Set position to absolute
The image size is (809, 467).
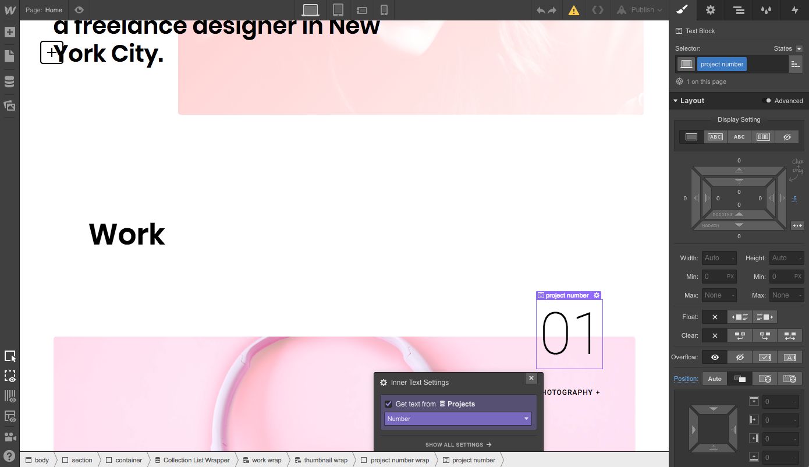tap(765, 378)
